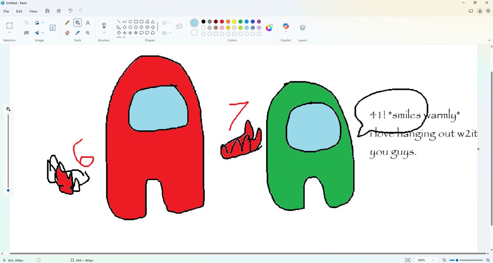
Task: Click the vertical canvas scrollbar
Action: pyautogui.click(x=491, y=149)
